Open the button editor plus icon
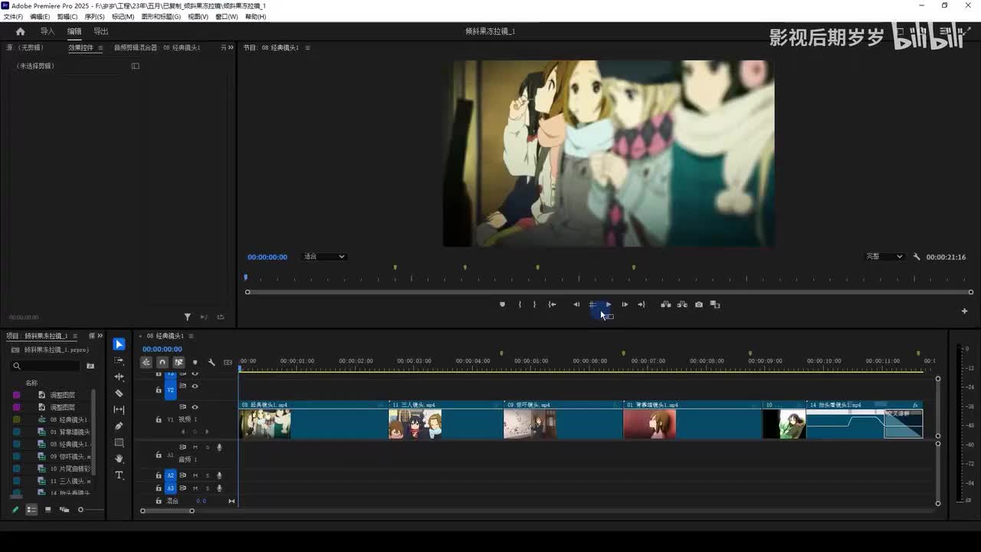 click(964, 310)
